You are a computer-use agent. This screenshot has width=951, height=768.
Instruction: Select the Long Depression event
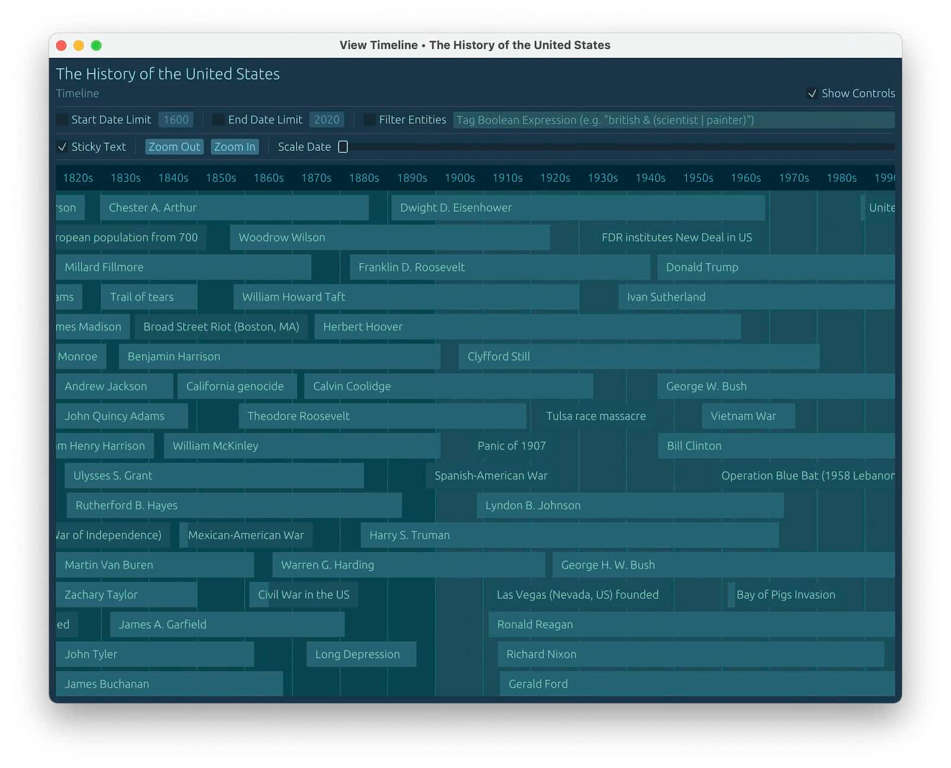point(361,654)
